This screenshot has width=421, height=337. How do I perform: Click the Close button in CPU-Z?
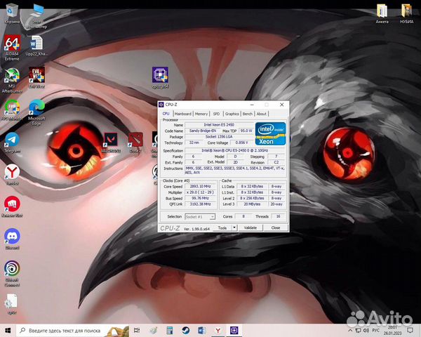click(275, 227)
